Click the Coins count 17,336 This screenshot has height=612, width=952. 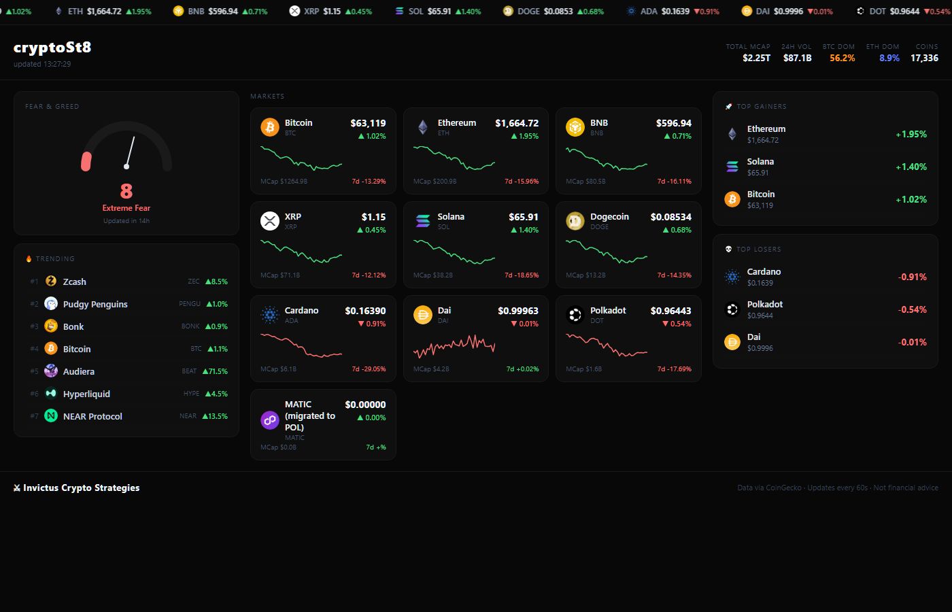pos(925,58)
